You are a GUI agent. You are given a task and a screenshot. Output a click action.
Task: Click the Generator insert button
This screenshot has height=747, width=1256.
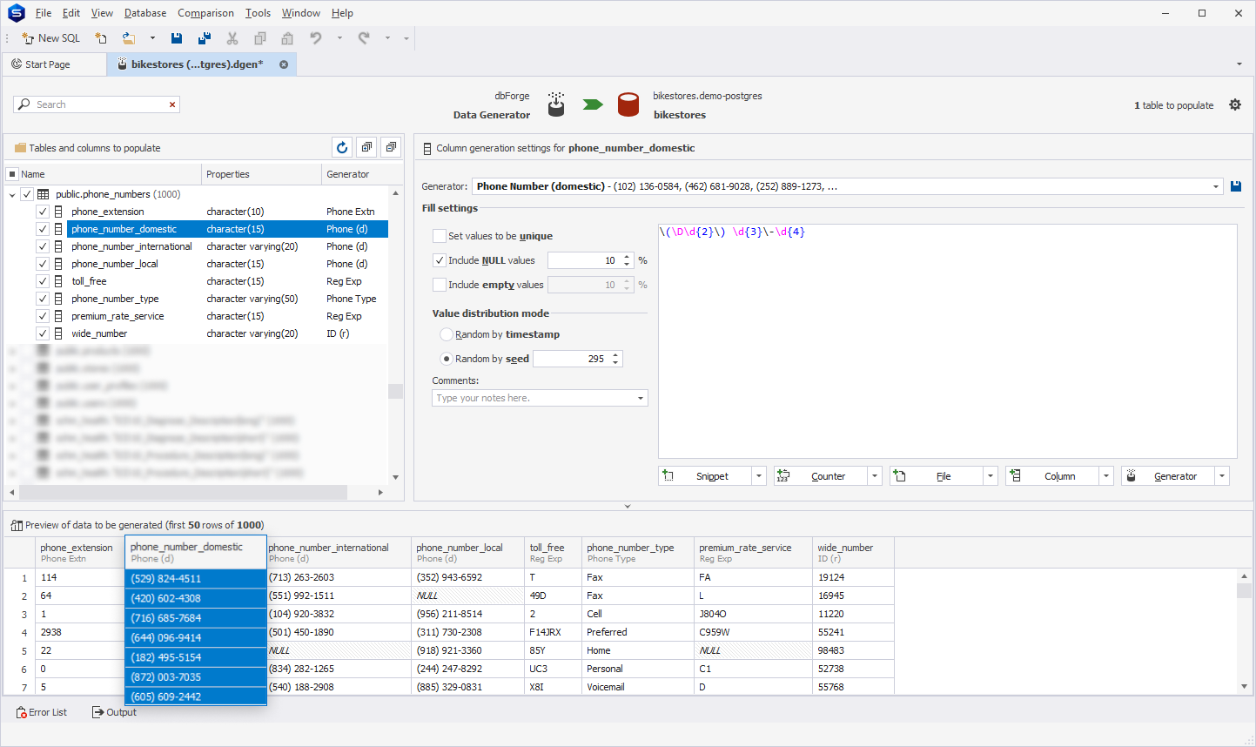[1167, 476]
